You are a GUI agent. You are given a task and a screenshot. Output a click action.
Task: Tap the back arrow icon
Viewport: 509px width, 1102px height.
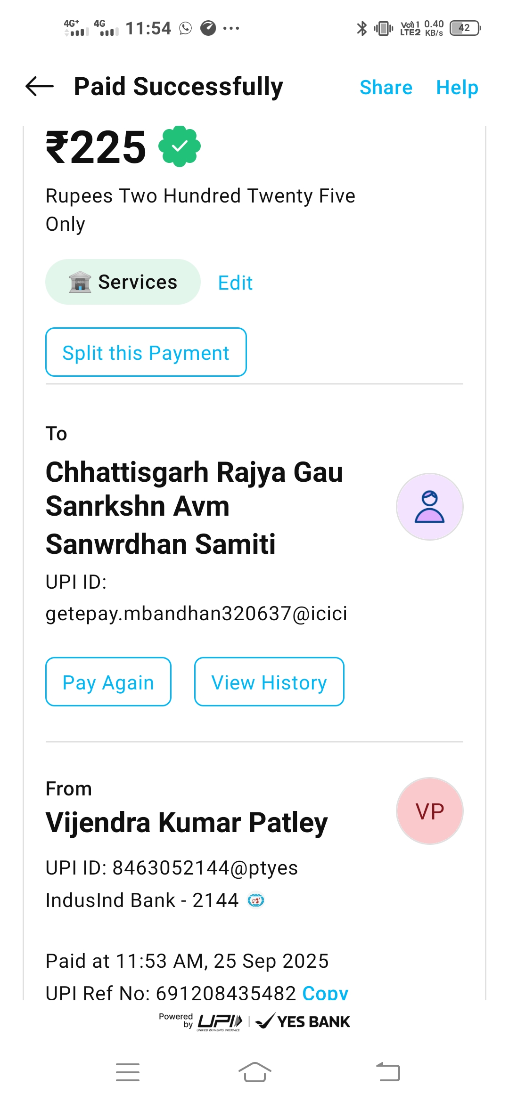[x=40, y=87]
